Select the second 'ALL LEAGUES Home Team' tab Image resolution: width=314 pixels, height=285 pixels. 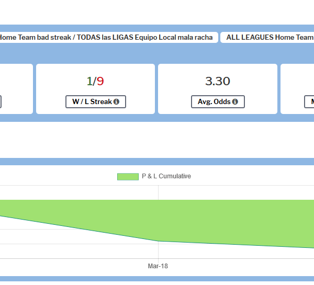pyautogui.click(x=267, y=38)
